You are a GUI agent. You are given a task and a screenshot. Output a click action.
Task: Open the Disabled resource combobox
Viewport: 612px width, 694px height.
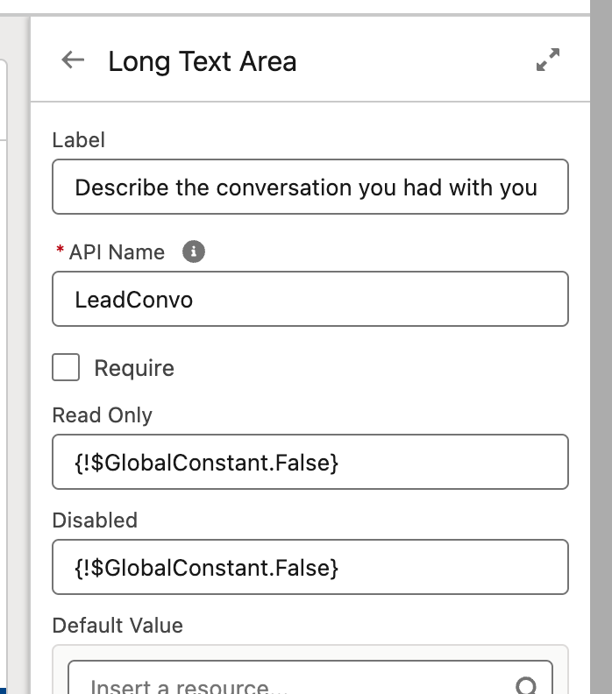310,567
